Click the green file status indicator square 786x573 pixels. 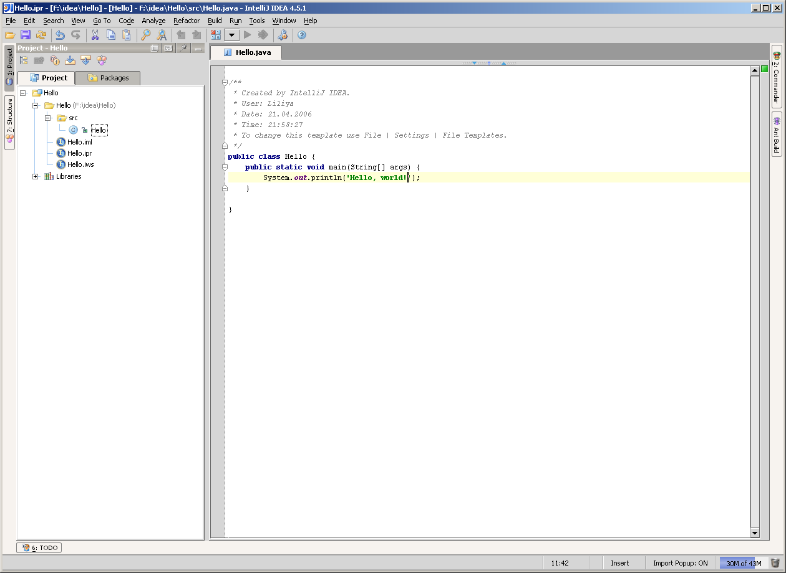coord(765,69)
